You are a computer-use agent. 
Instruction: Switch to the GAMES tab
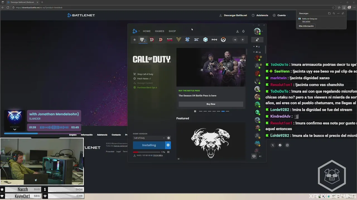(x=160, y=31)
